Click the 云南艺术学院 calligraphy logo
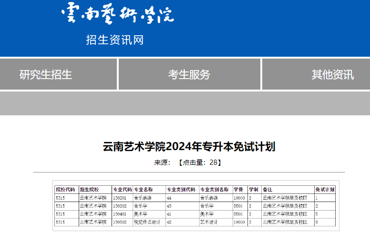 point(117,13)
